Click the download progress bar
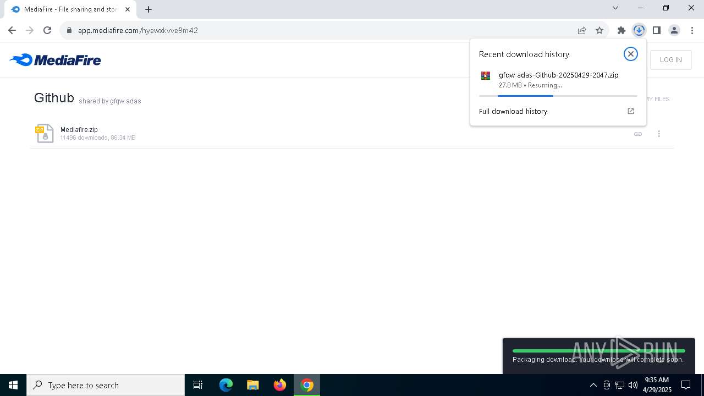 [x=558, y=96]
